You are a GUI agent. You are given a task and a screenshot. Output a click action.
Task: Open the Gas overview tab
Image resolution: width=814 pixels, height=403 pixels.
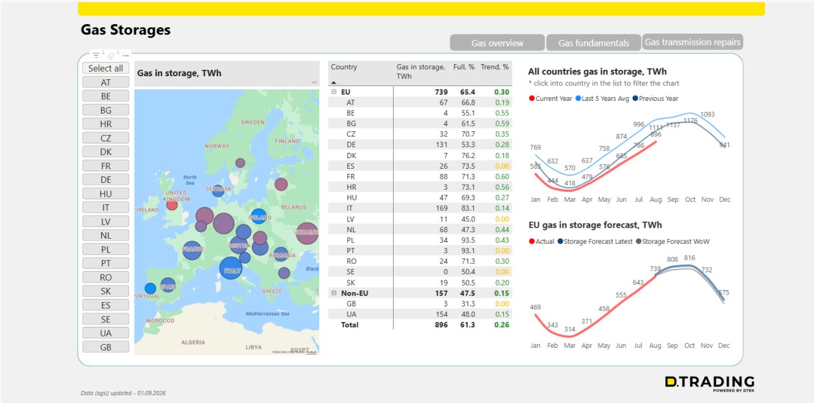[x=497, y=43]
